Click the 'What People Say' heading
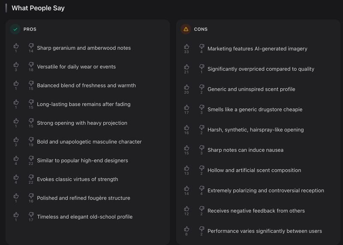 click(38, 8)
